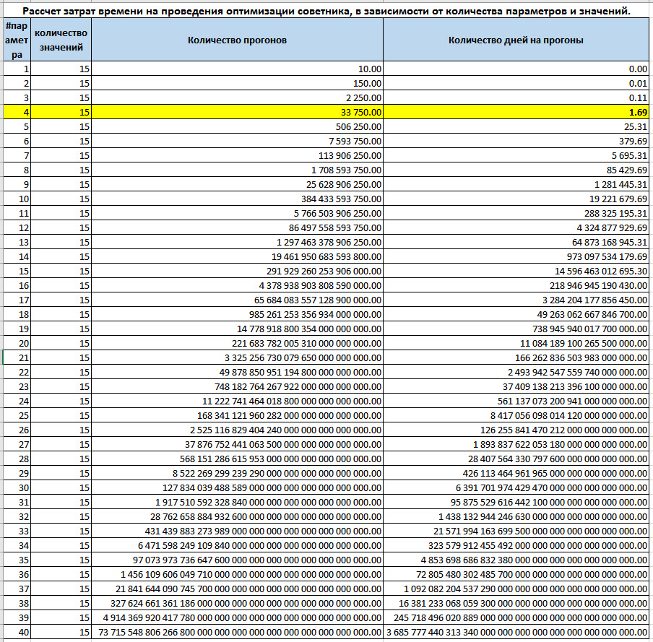Select cell with value '37 409 138 213 396 100 000 000.00'
653x642 pixels.
pos(516,386)
